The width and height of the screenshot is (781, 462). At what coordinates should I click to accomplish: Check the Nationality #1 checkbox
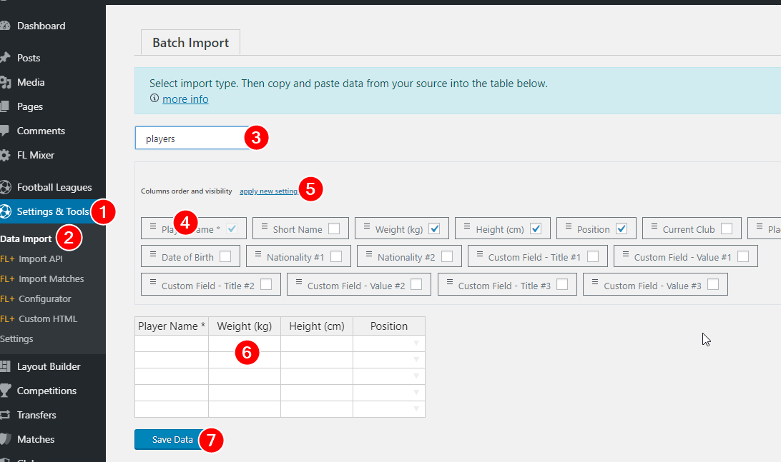(336, 256)
